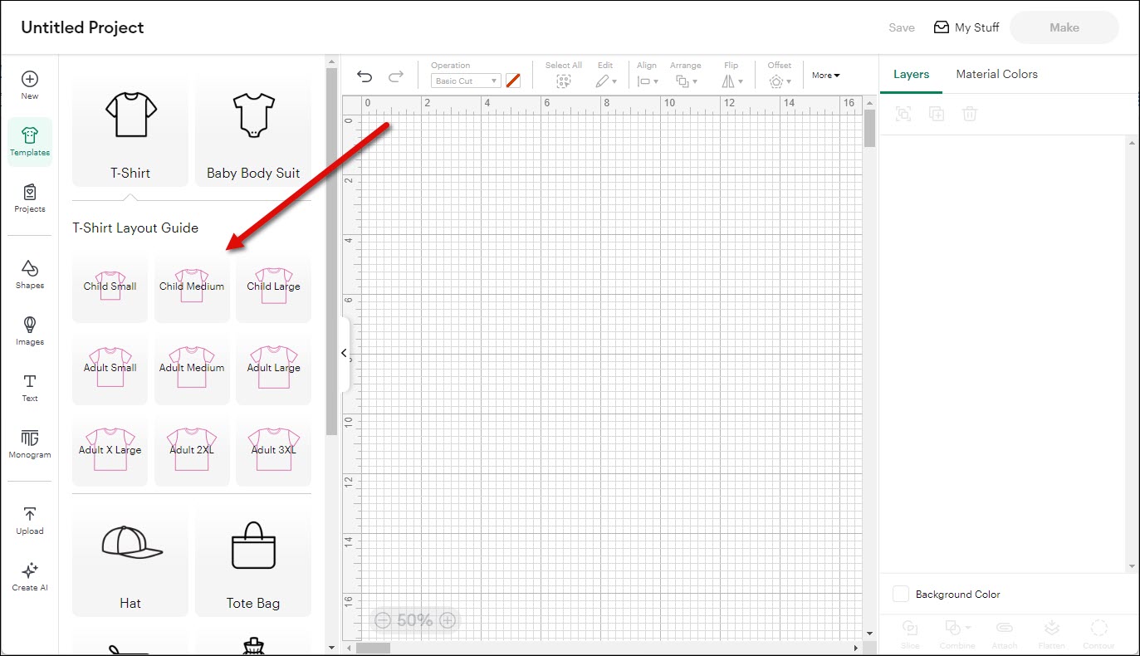
Task: Open the Operation Basic Cut dropdown
Action: point(466,81)
